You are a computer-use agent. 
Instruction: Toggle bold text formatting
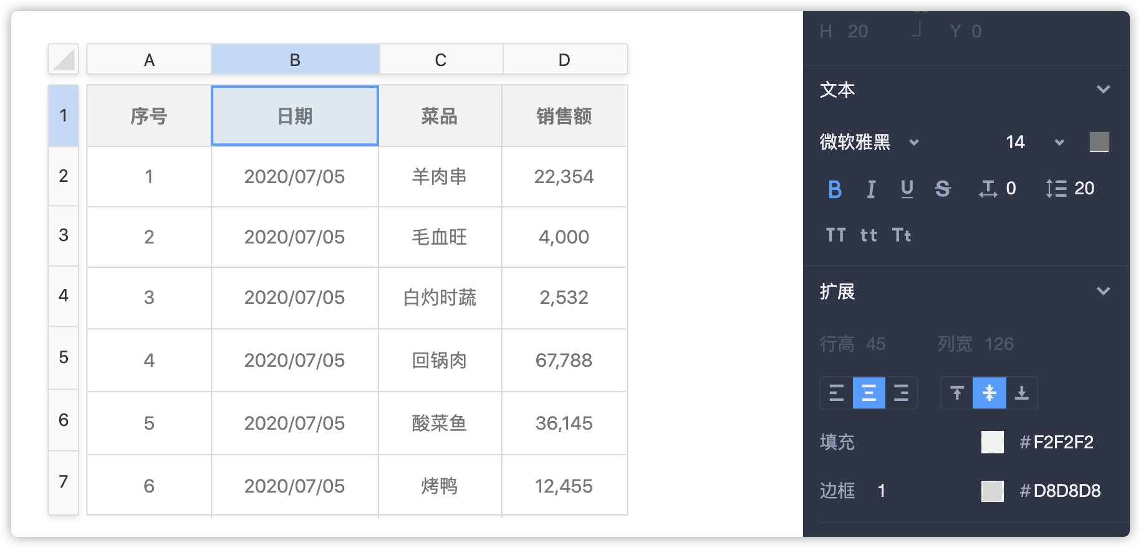[835, 189]
